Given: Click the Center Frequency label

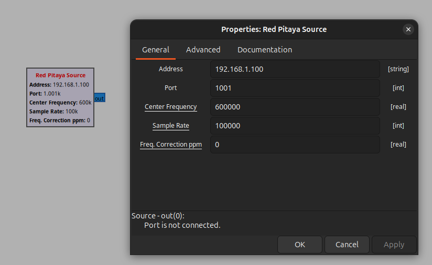Looking at the screenshot, I should click(171, 107).
